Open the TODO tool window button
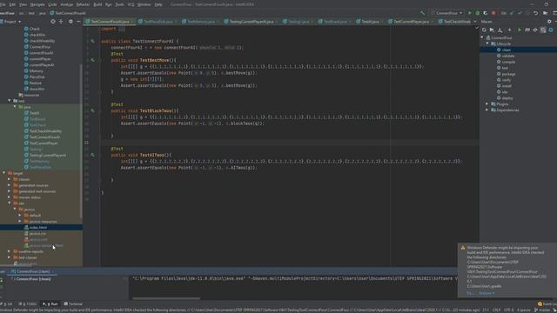 click(x=28, y=303)
